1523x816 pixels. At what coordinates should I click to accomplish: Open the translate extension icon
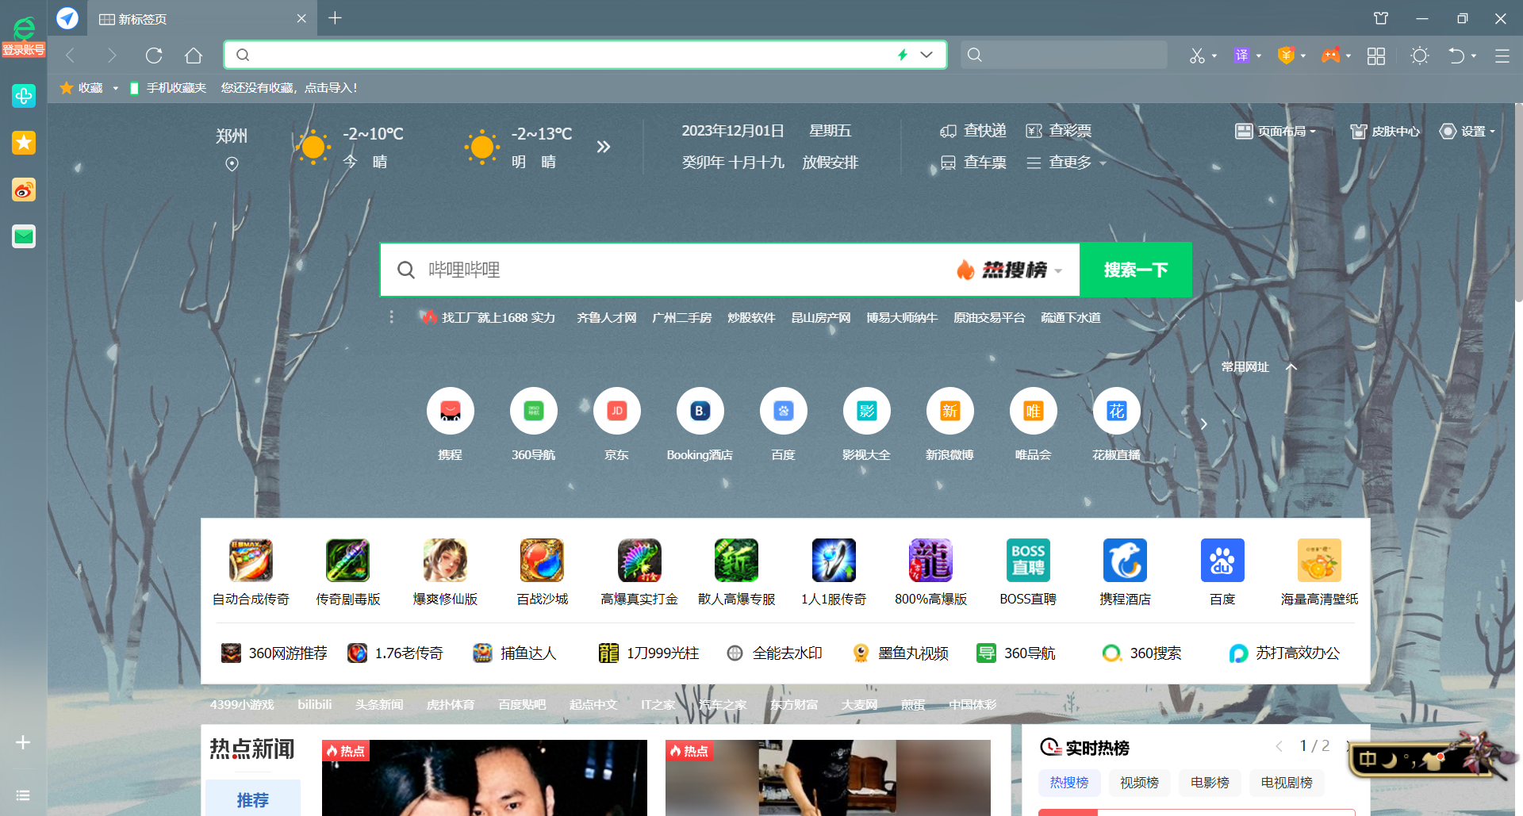tap(1241, 56)
